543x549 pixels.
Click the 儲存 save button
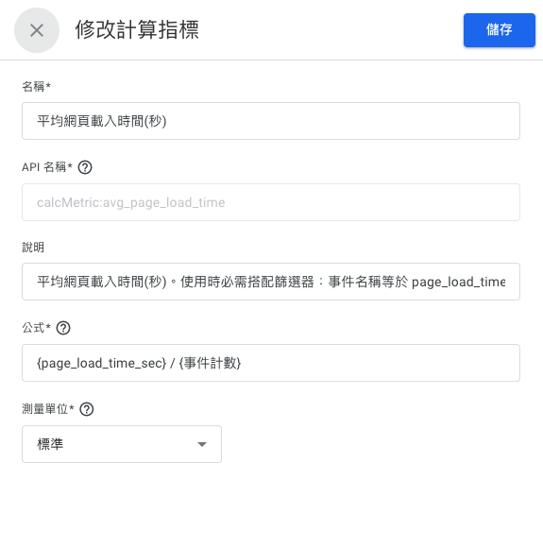500,30
